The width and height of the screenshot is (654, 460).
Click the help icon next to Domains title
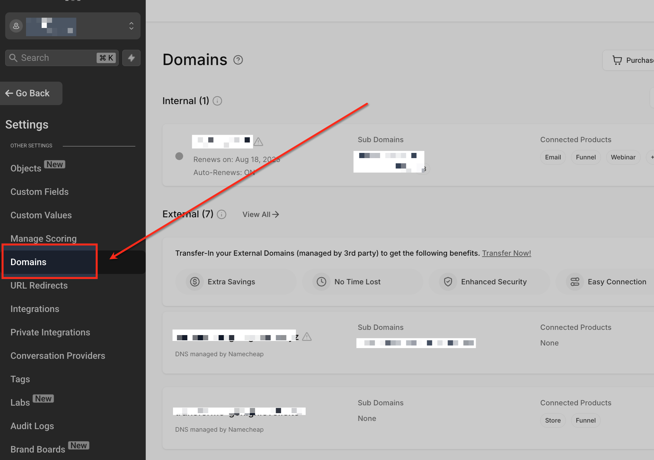238,60
